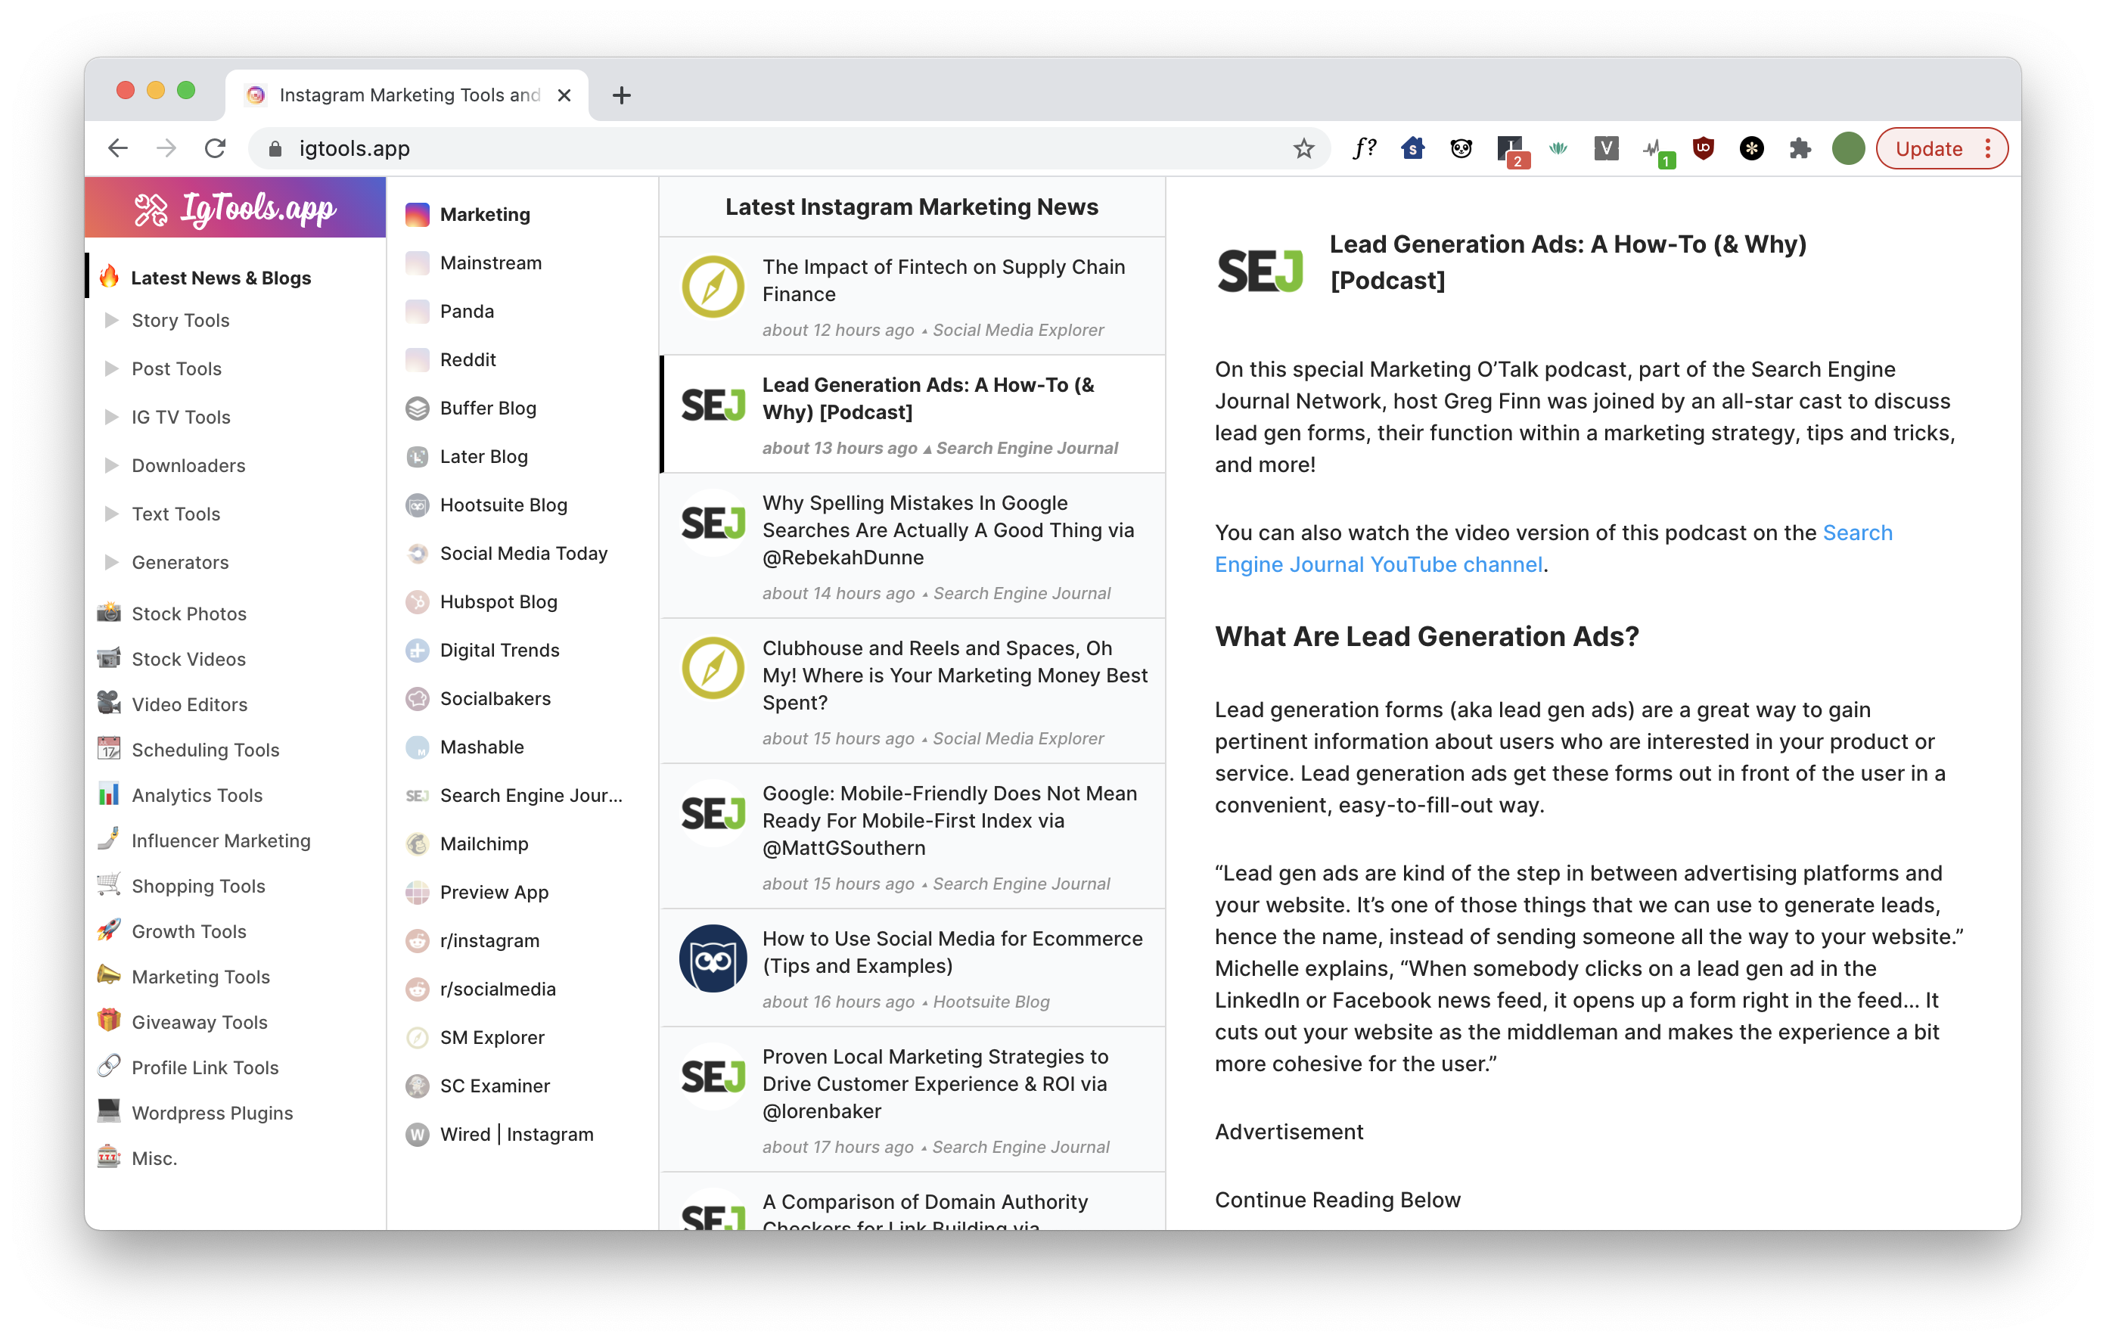
Task: Click the Giveaway Tools gift icon
Action: [110, 1021]
